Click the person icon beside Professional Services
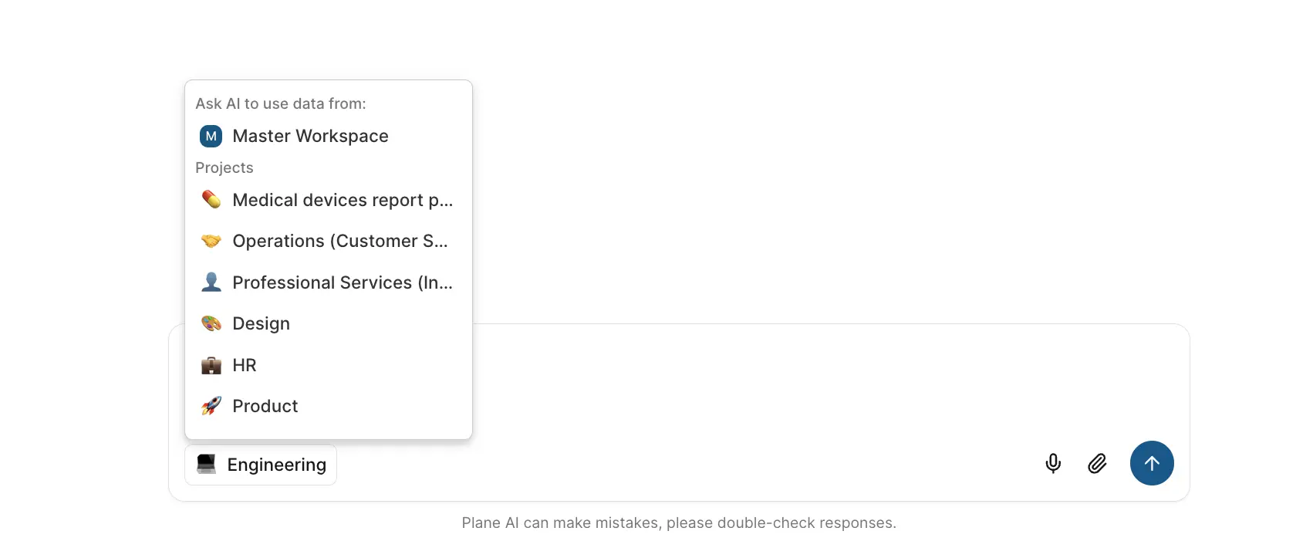1313x548 pixels. [x=211, y=282]
